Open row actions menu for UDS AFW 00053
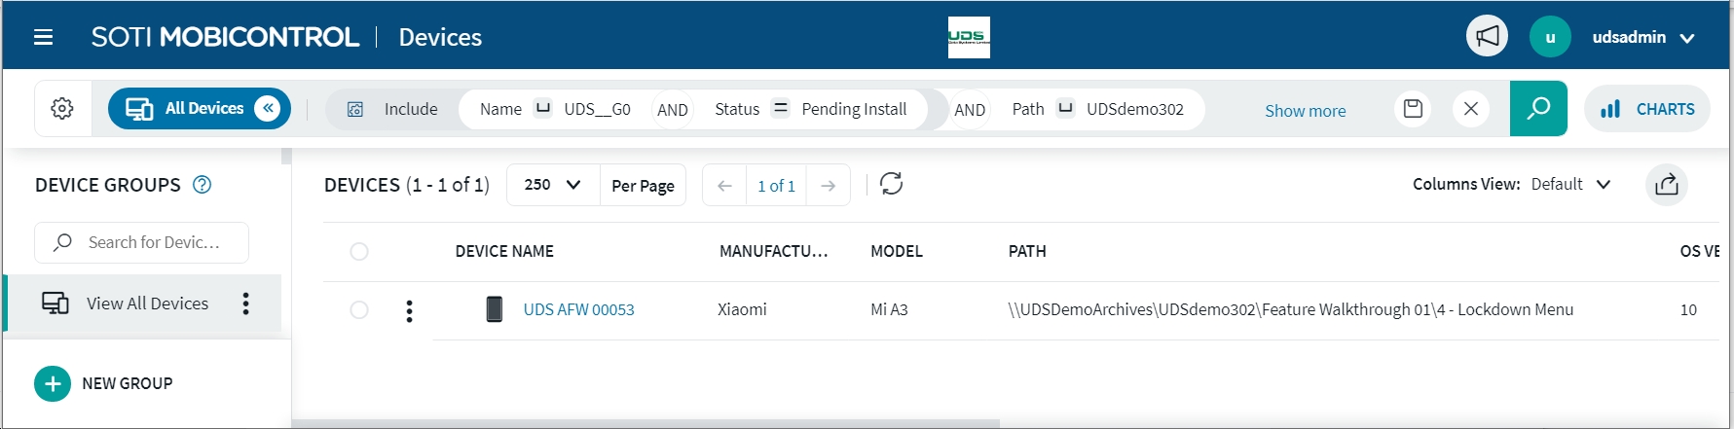 tap(409, 310)
